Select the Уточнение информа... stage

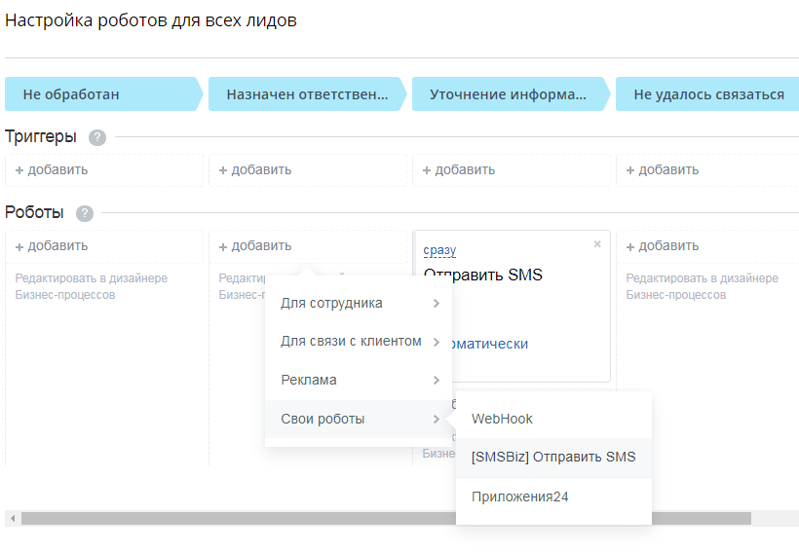coord(512,94)
